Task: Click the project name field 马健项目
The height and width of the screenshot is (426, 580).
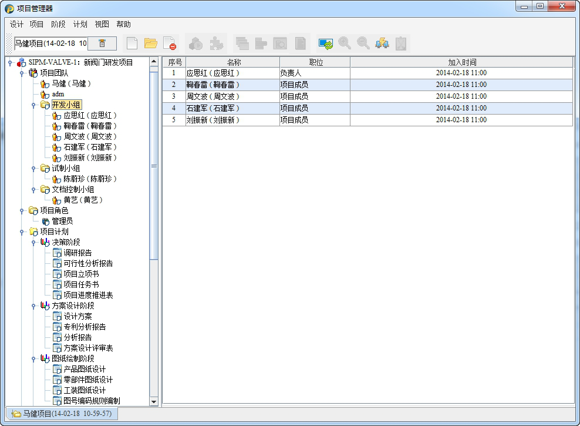Action: click(50, 43)
